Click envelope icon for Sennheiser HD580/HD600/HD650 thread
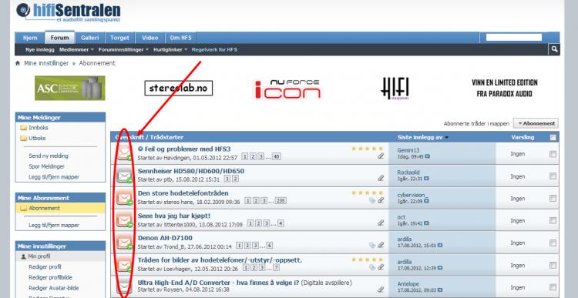This screenshot has height=298, width=578. point(124,176)
